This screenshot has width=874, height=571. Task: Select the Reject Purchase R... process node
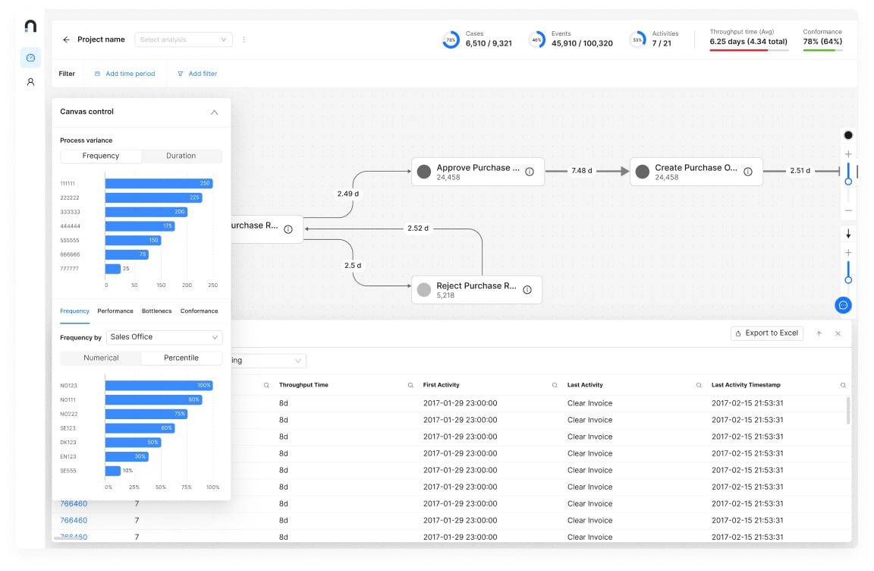[x=476, y=289]
